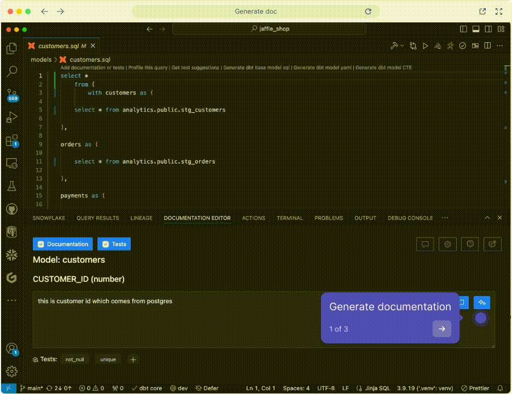This screenshot has height=394, width=512.
Task: Select the flask testing icon in the sidebar
Action: tap(11, 186)
